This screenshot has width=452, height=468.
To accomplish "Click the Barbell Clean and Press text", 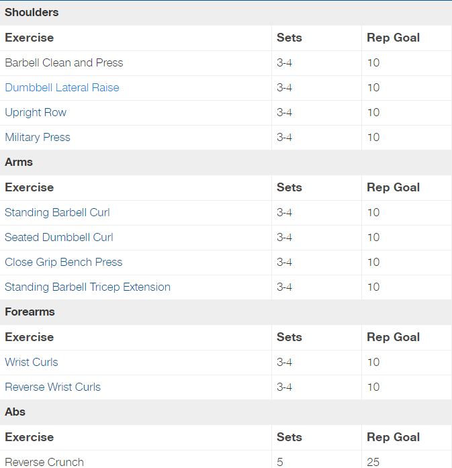I will [x=64, y=62].
